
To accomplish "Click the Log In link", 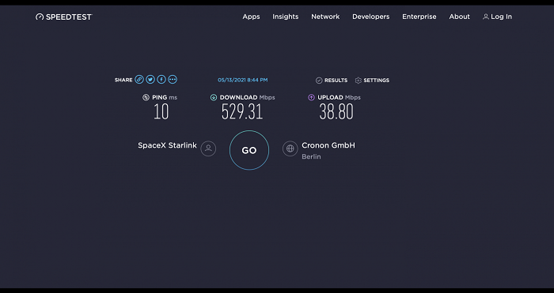I will [498, 17].
